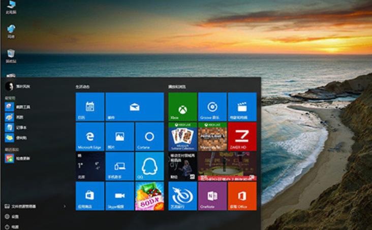Launch the Skype video tile

pos(119,196)
